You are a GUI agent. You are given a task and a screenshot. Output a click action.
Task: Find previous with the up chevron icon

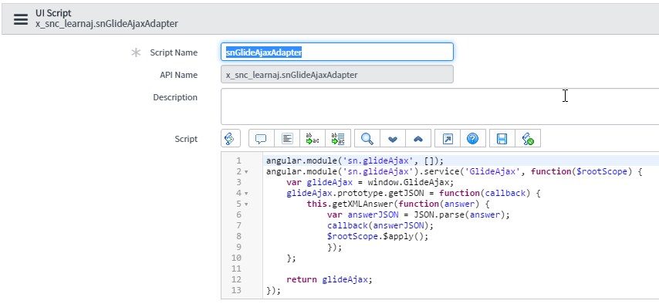pyautogui.click(x=418, y=139)
